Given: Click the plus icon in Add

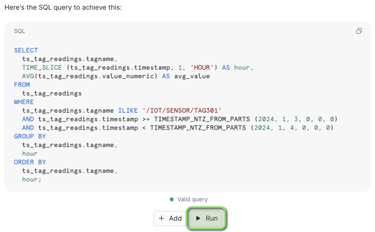Looking at the screenshot, I should tap(162, 218).
